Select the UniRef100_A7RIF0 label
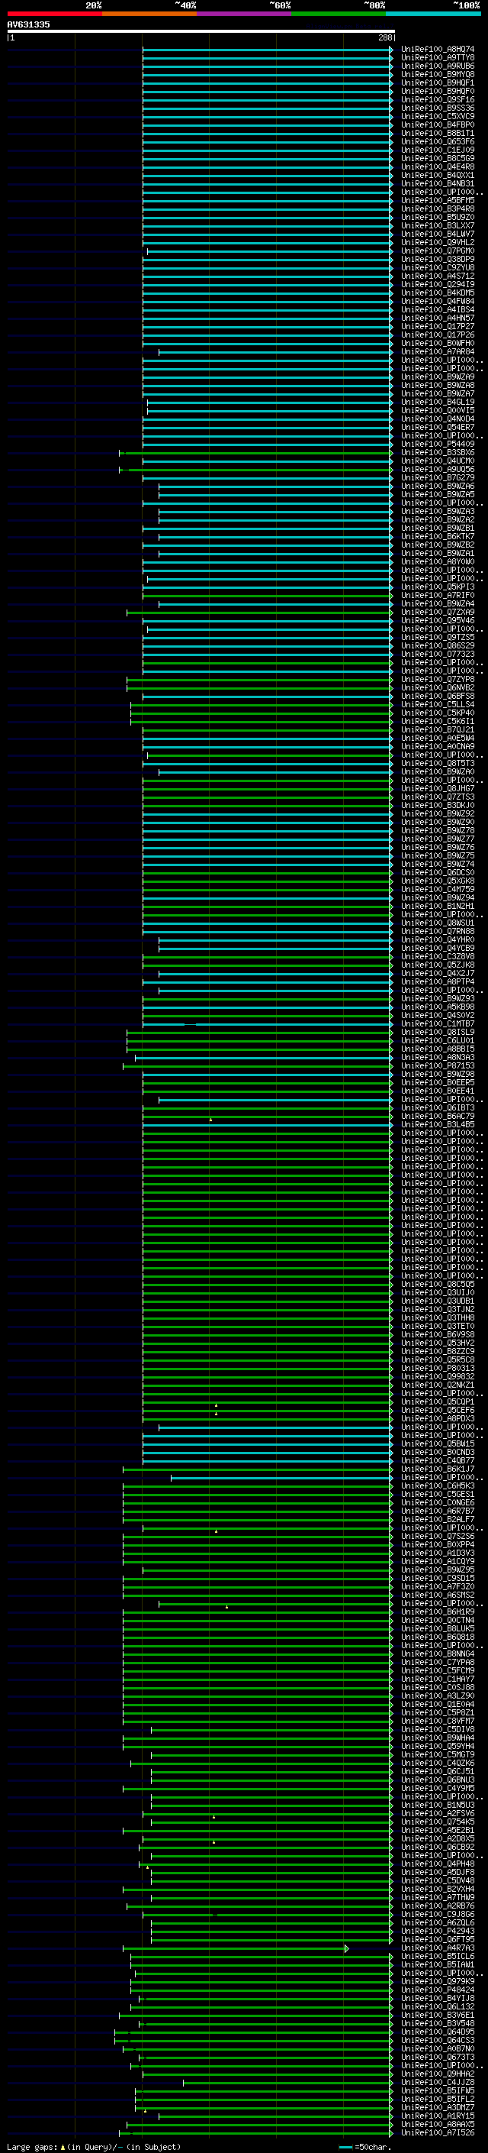The width and height of the screenshot is (488, 2153). 438,595
